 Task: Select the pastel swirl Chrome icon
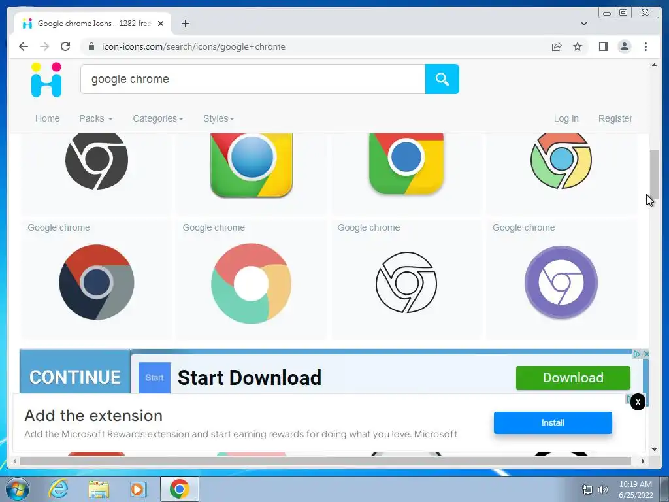[x=252, y=284]
